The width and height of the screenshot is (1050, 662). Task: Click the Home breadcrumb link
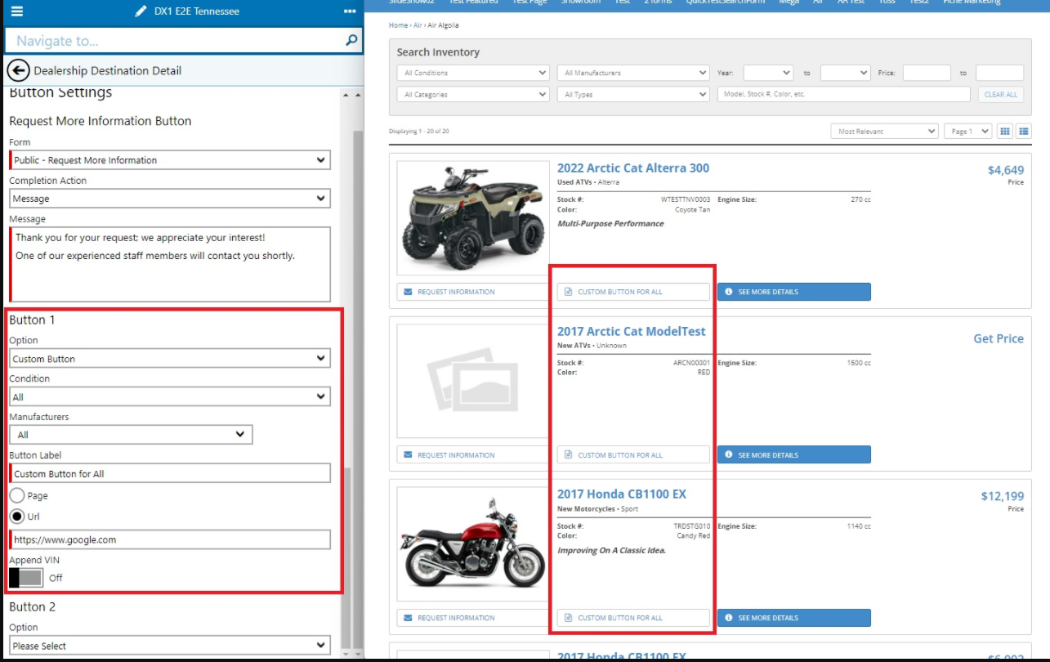point(398,25)
